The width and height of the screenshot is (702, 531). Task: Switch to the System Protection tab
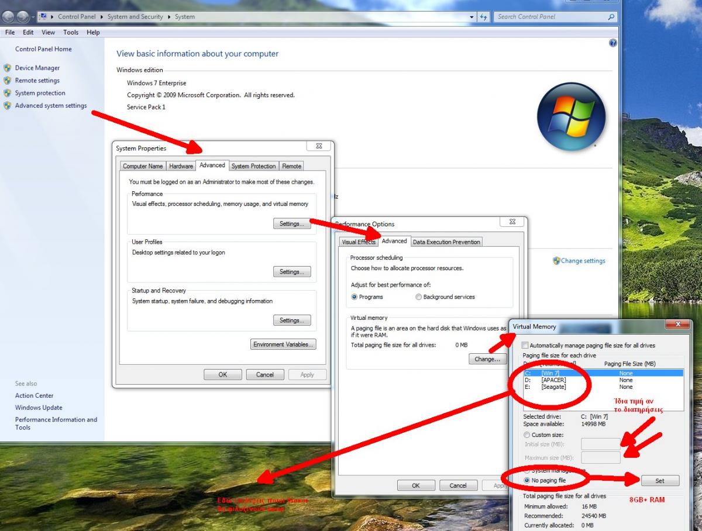point(253,166)
